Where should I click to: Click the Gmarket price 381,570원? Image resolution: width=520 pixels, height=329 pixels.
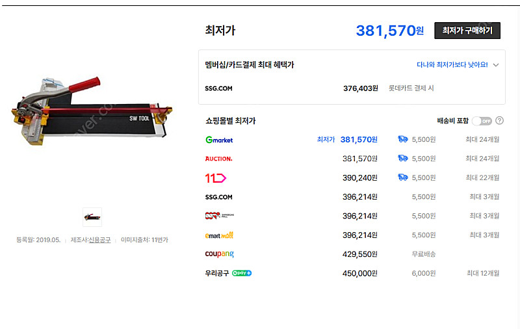359,140
